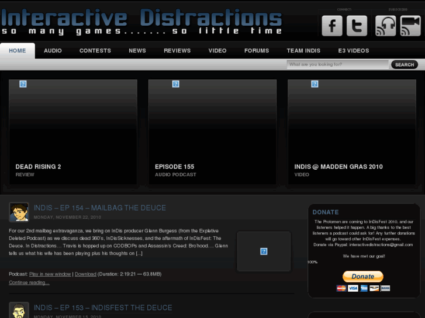Click the 'Review' label under Dead Rising 2
This screenshot has height=318, width=425.
25,174
